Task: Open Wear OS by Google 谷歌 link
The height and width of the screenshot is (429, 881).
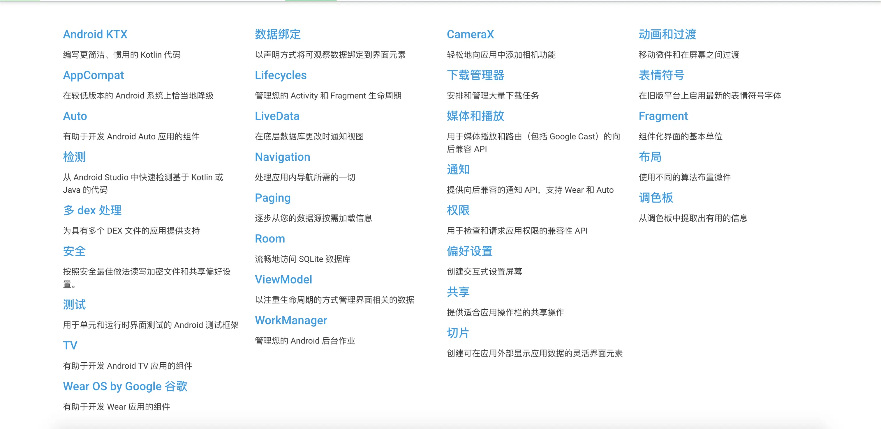Action: (x=125, y=386)
